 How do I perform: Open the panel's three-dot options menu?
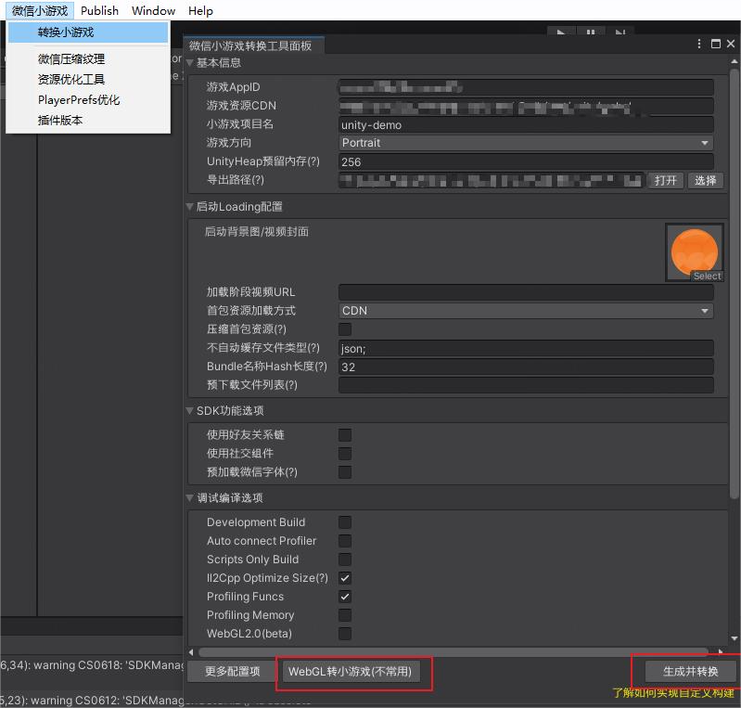(699, 44)
